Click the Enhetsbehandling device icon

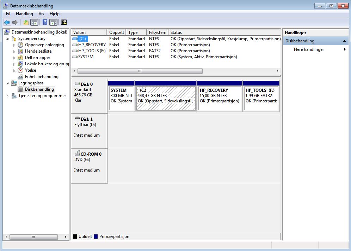coord(20,77)
